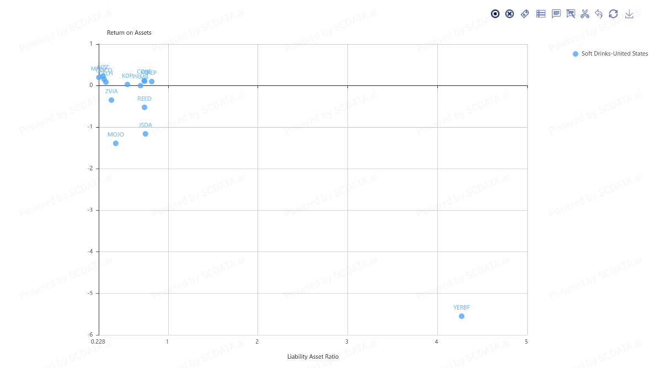
Task: Select the MOJO data point
Action: tap(116, 143)
